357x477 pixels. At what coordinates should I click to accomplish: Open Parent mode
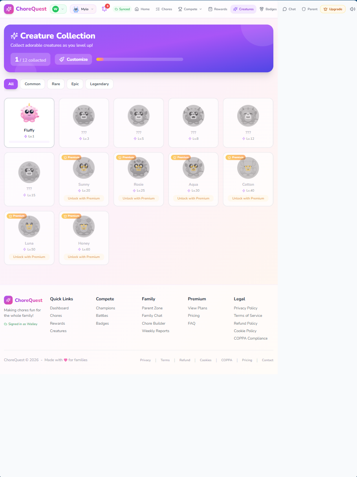coord(309,9)
